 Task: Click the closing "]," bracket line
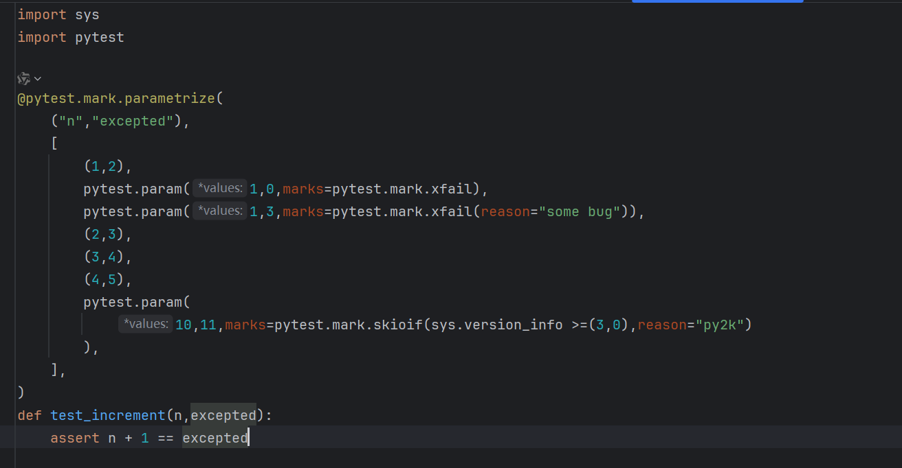coord(58,370)
